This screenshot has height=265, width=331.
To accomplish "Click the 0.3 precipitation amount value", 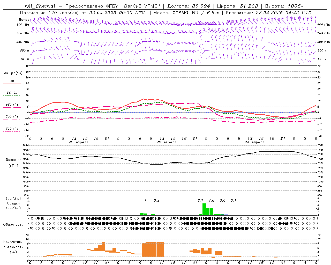I will click(x=156, y=200).
